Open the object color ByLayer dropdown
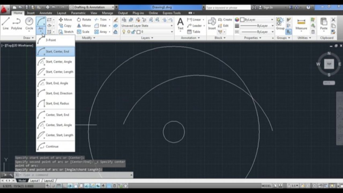 tap(257, 20)
